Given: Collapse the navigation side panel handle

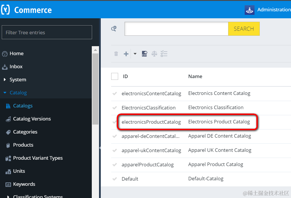Looking at the screenshot, I should coord(100,148).
